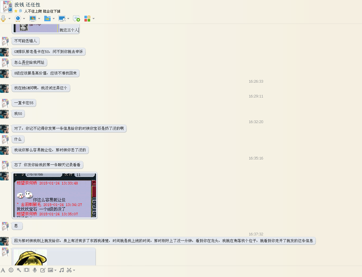
Task: Open voice call options dropdown arrow
Action: 9,19
